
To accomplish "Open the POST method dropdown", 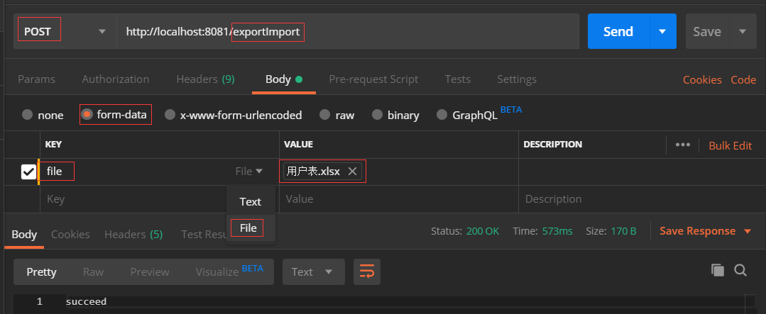I will 65,32.
